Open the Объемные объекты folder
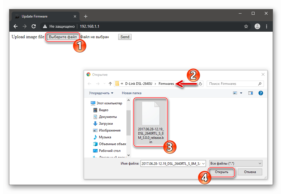The width and height of the screenshot is (282, 194). tap(109, 144)
